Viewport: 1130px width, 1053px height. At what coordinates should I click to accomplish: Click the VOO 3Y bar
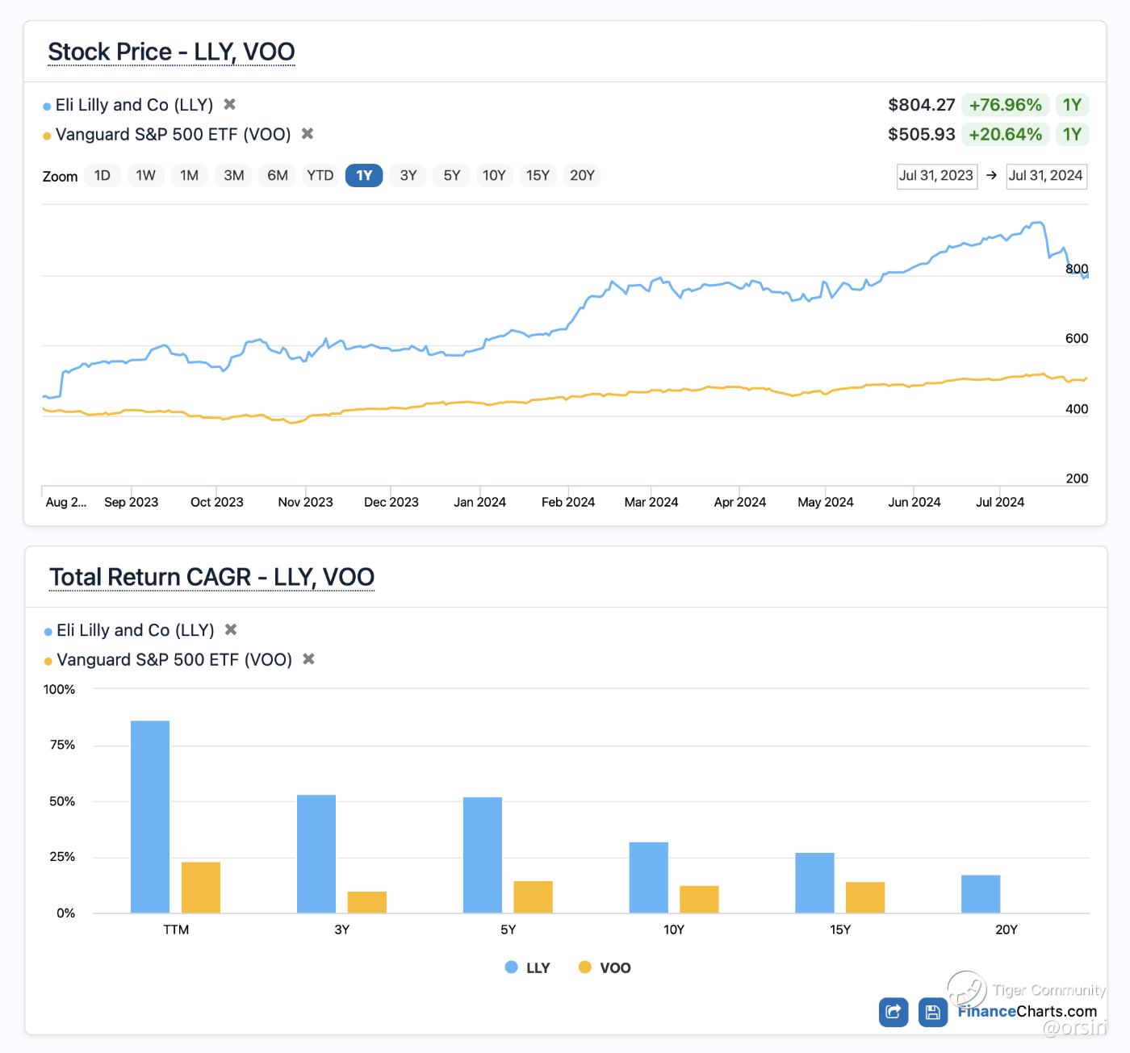coord(367,902)
